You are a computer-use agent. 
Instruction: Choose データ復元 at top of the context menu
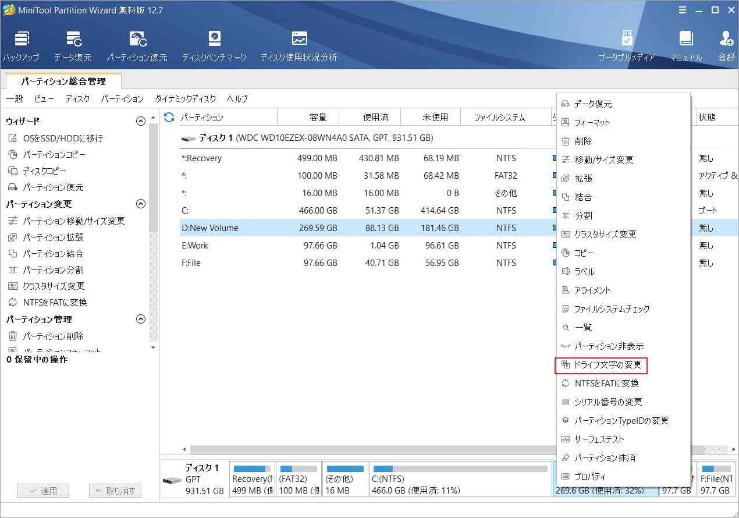tap(623, 104)
